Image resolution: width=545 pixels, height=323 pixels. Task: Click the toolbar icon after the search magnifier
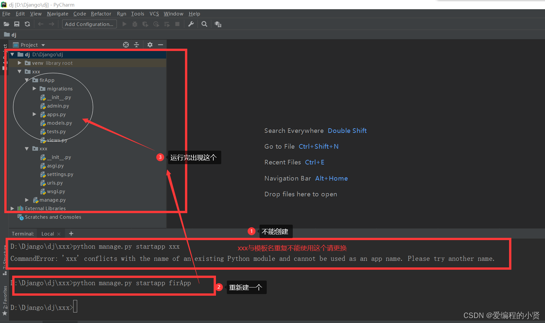pyautogui.click(x=218, y=24)
